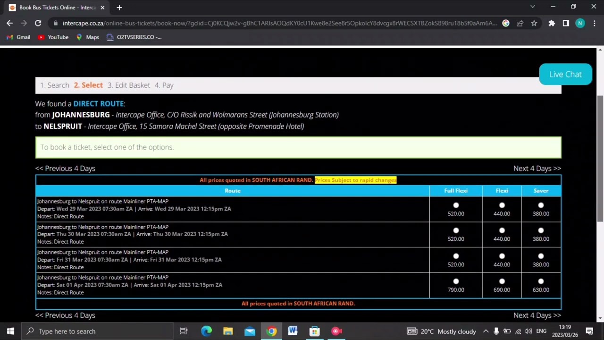Open the Windows Start menu
This screenshot has height=340, width=604.
coord(10,331)
